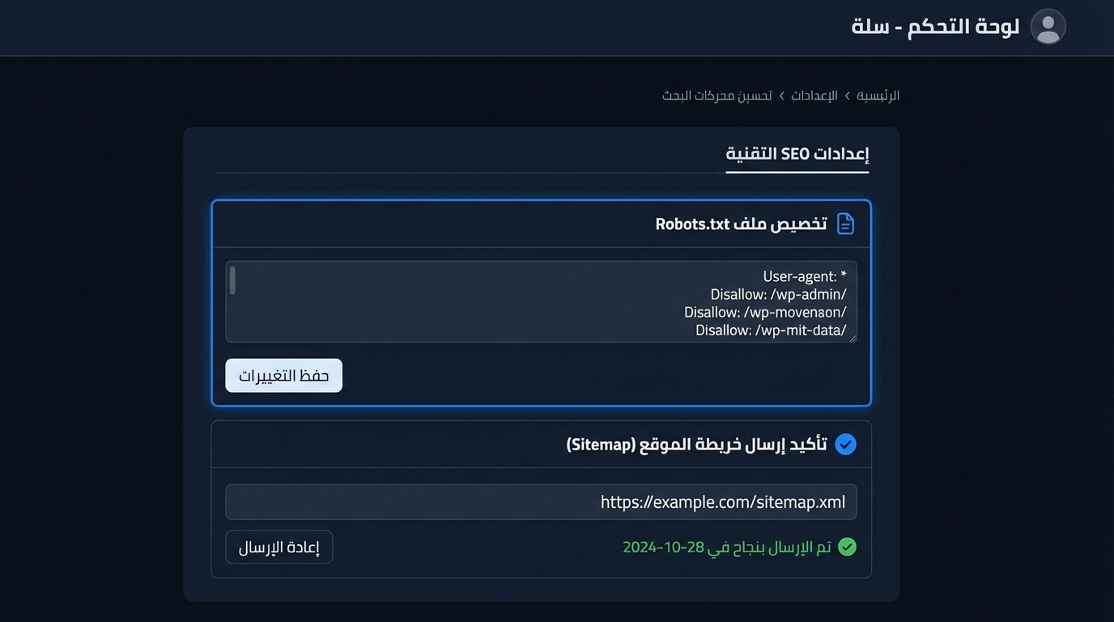Select تحسين محركات البحث in the breadcrumb trail
The image size is (1114, 622).
pyautogui.click(x=716, y=95)
